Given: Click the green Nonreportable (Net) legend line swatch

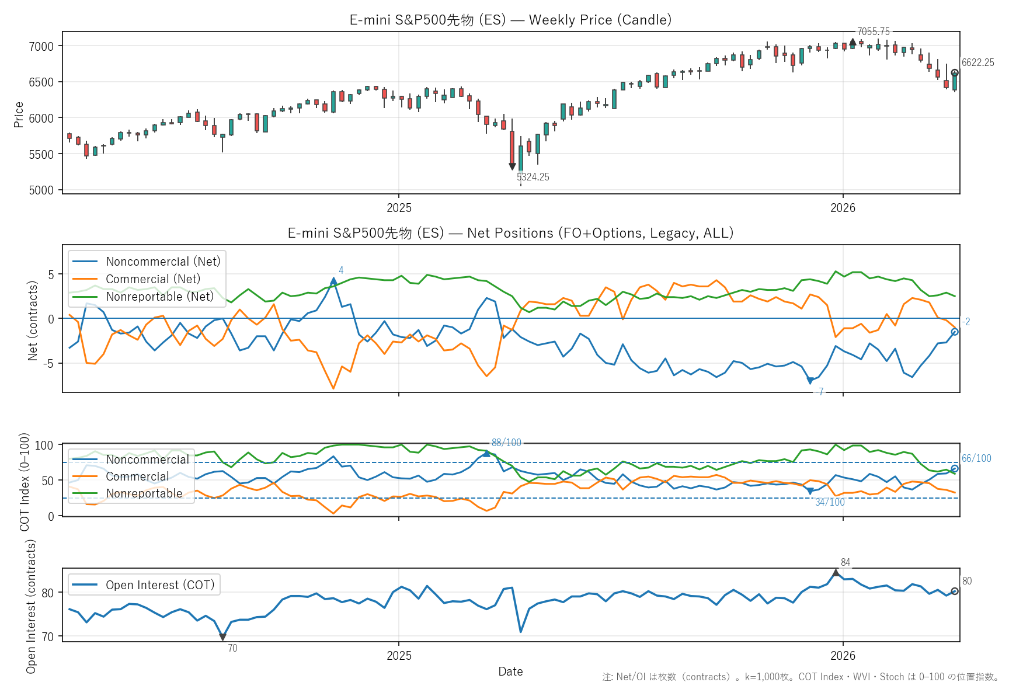Looking at the screenshot, I should [x=85, y=297].
